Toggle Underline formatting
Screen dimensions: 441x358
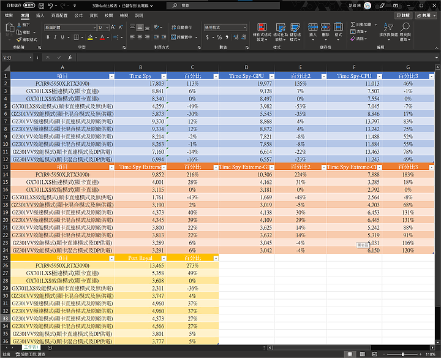62,37
